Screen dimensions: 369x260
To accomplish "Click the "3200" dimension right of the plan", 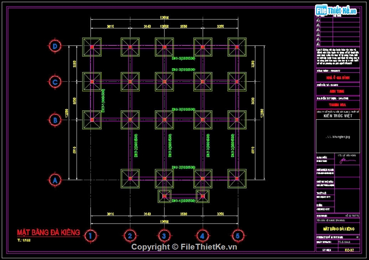I will [253, 64].
